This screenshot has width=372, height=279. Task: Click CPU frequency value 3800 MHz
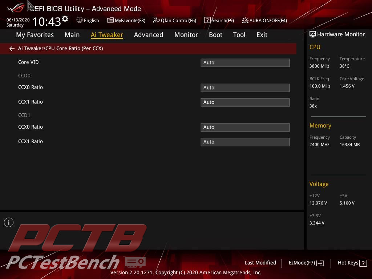[319, 66]
